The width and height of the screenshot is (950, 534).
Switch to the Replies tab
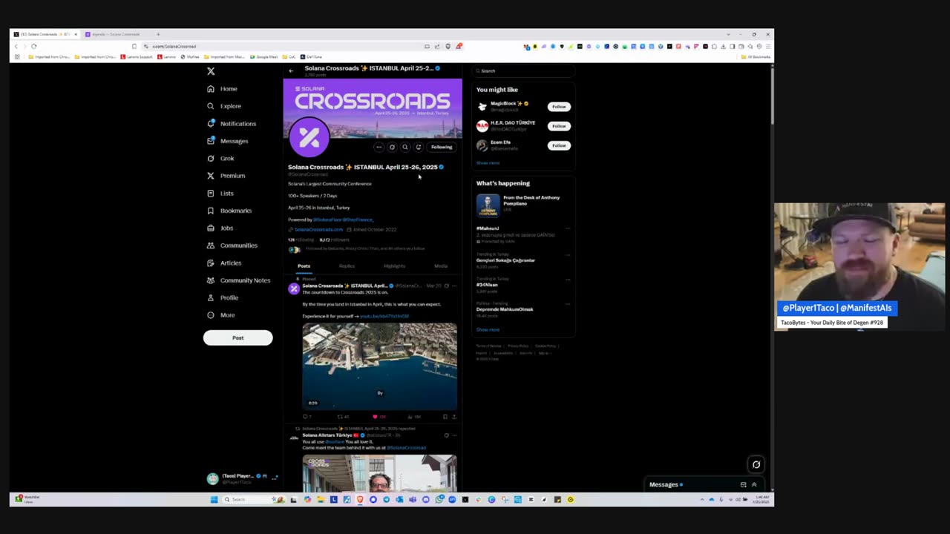point(347,266)
